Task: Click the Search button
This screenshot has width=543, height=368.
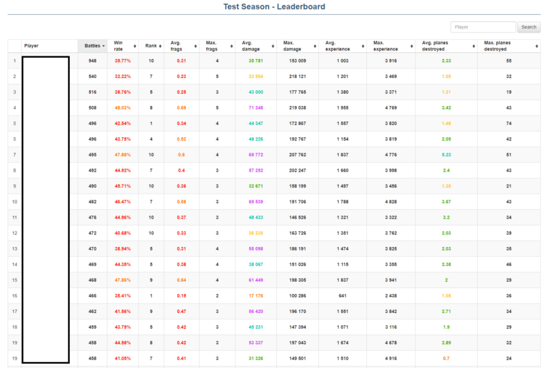Action: 528,27
